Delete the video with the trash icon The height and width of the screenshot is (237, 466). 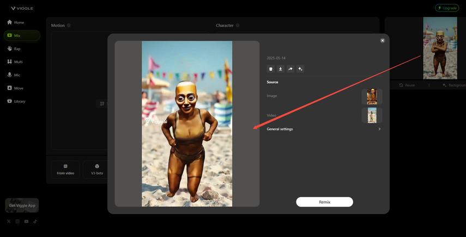[271, 69]
